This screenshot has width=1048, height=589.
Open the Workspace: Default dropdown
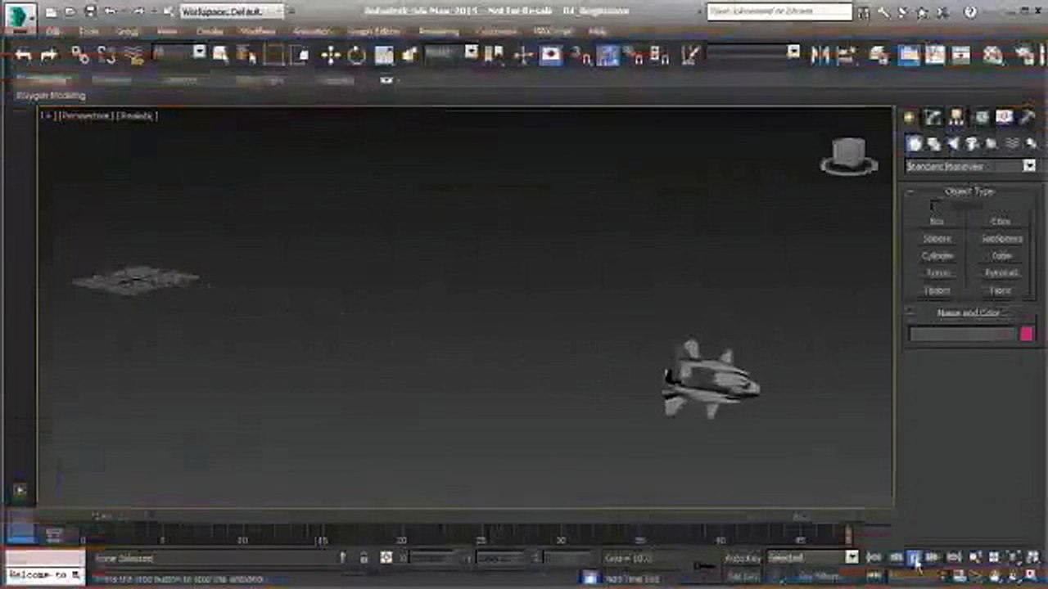pyautogui.click(x=232, y=11)
